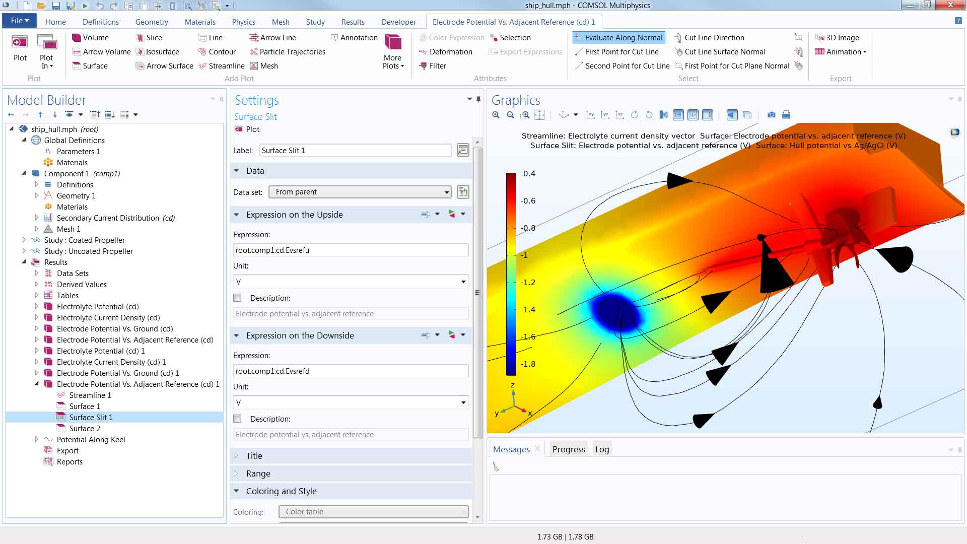Image resolution: width=967 pixels, height=544 pixels.
Task: Toggle Evaluate Along Normal
Action: click(618, 38)
